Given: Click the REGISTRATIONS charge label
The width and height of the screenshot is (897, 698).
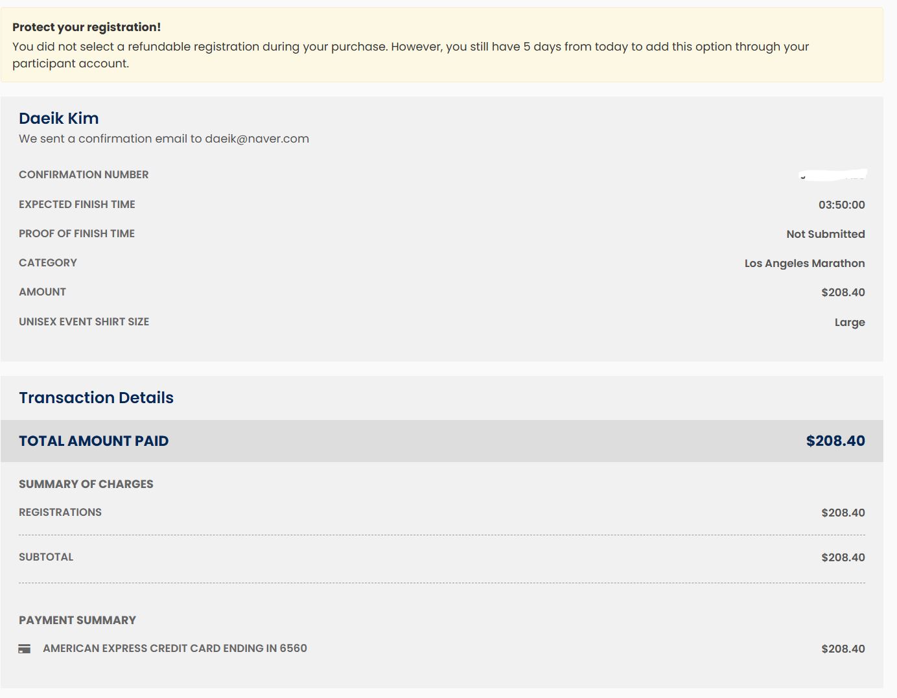Looking at the screenshot, I should click(x=60, y=513).
